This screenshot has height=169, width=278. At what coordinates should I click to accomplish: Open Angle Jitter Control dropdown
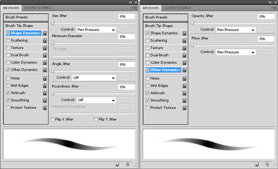(94, 78)
